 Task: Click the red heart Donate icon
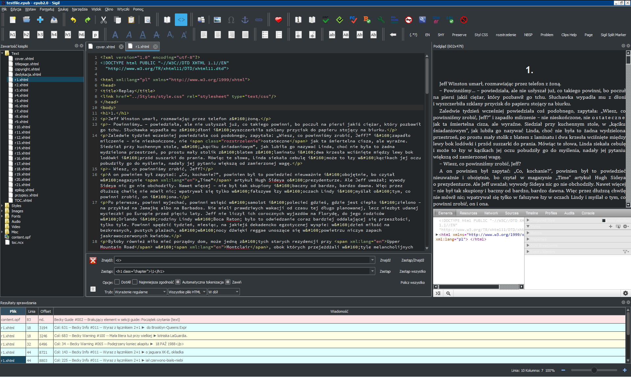coord(278,20)
